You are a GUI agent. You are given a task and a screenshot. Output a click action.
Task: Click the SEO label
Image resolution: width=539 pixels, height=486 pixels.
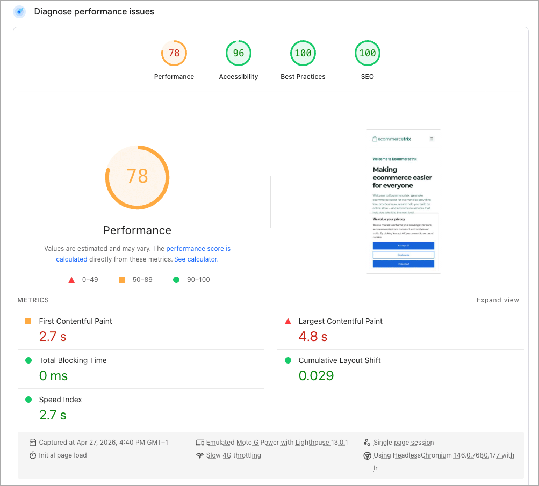(368, 77)
